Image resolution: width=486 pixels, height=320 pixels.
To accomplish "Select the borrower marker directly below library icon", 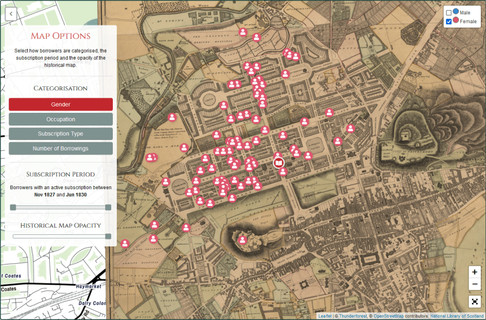I will click(283, 171).
